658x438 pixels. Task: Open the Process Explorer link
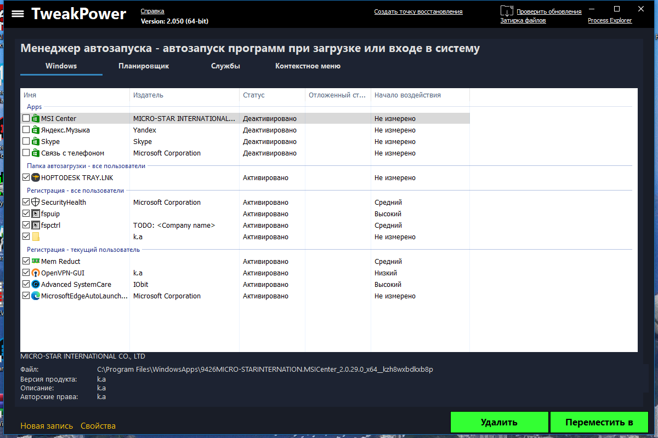[610, 20]
